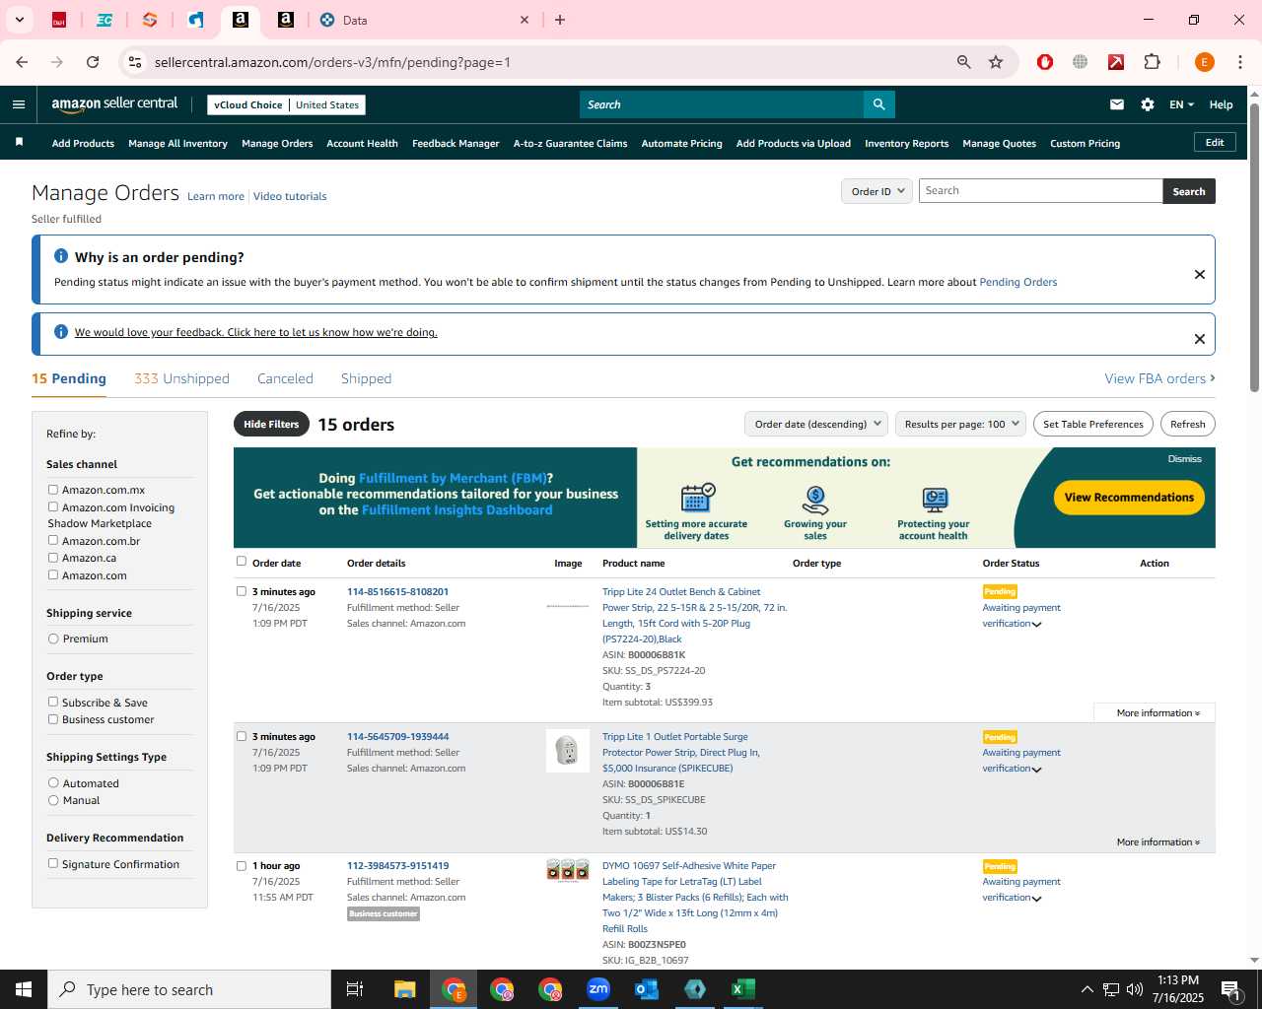Switch to the 333 Unshipped tab
The width and height of the screenshot is (1262, 1009).
click(x=181, y=378)
